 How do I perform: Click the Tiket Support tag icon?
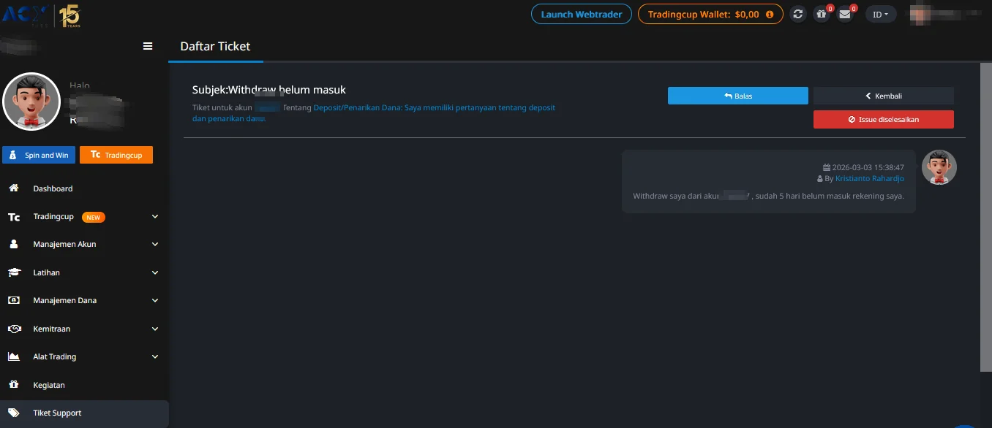tap(14, 413)
